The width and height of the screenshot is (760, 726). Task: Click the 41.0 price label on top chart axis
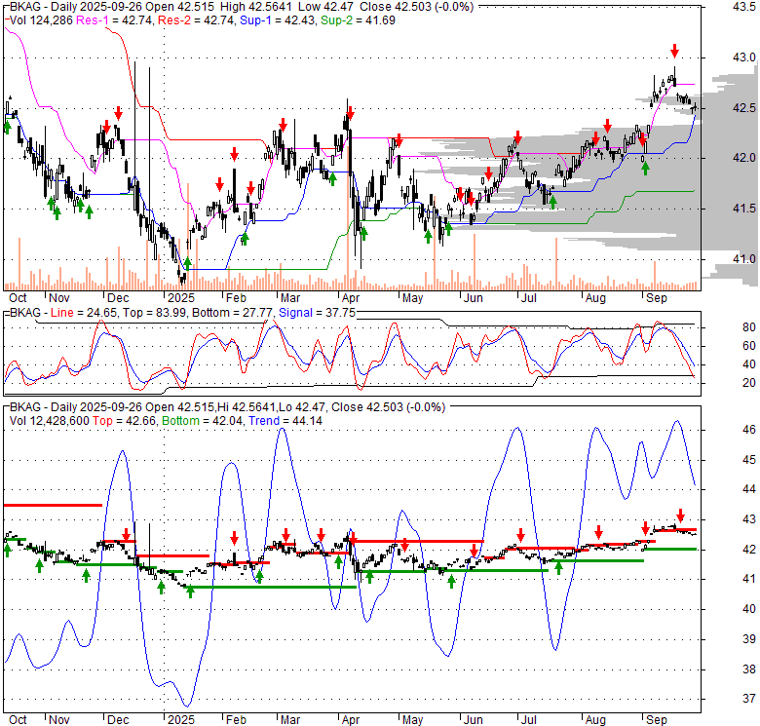[x=743, y=259]
